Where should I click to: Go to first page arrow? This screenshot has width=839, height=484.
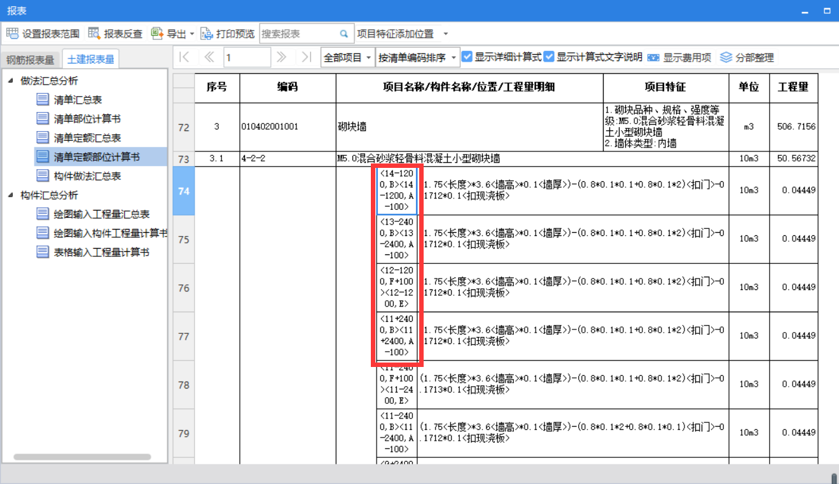click(184, 57)
